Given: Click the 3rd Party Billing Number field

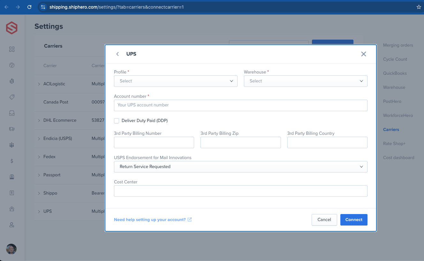Looking at the screenshot, I should pos(154,142).
